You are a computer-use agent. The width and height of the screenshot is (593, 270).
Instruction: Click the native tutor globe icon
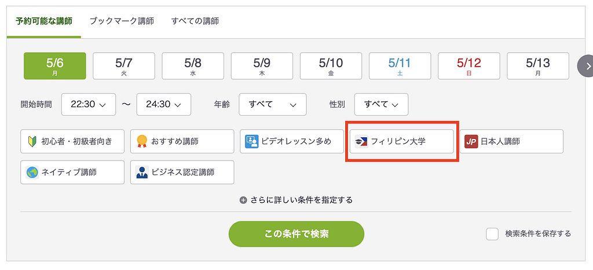pyautogui.click(x=32, y=172)
